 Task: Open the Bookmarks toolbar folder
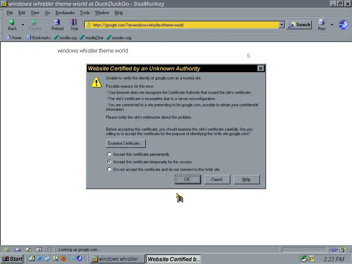pyautogui.click(x=38, y=37)
